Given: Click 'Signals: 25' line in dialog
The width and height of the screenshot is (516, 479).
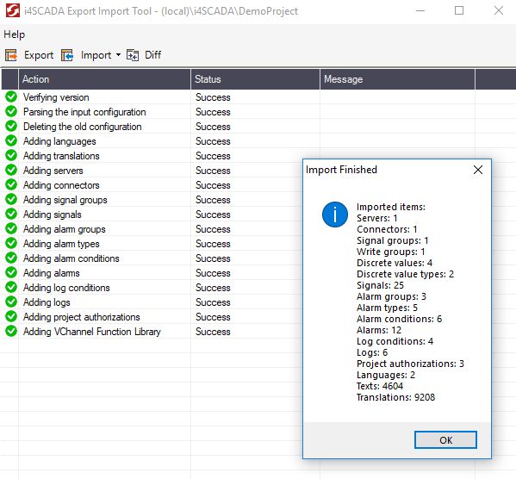Looking at the screenshot, I should click(x=380, y=285).
